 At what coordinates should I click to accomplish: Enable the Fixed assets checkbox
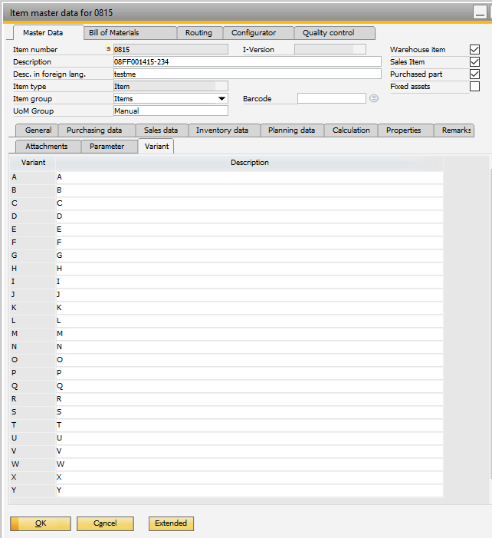tap(474, 87)
